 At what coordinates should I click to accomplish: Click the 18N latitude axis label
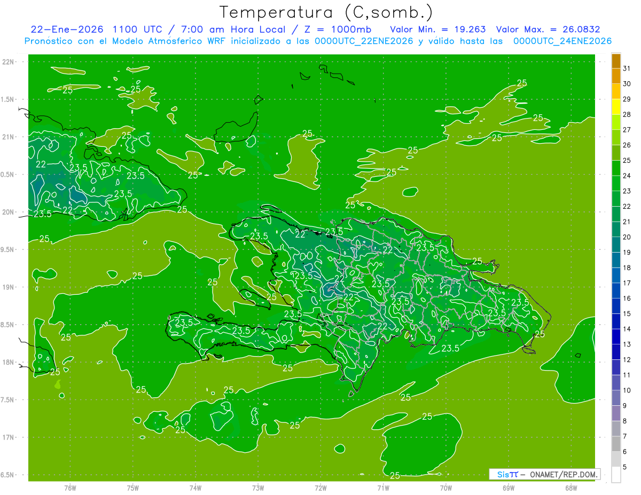click(8, 363)
